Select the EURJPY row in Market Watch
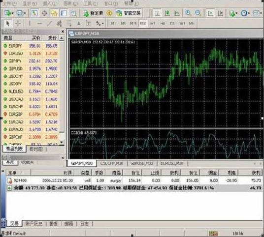 click(31, 46)
